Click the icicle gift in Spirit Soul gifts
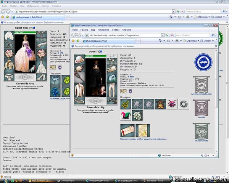The image size is (229, 183). click(x=55, y=80)
